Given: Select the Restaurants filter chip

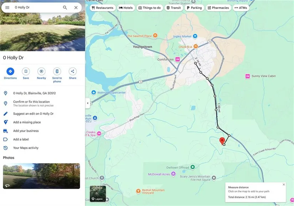Looking at the screenshot, I should 102,8.
